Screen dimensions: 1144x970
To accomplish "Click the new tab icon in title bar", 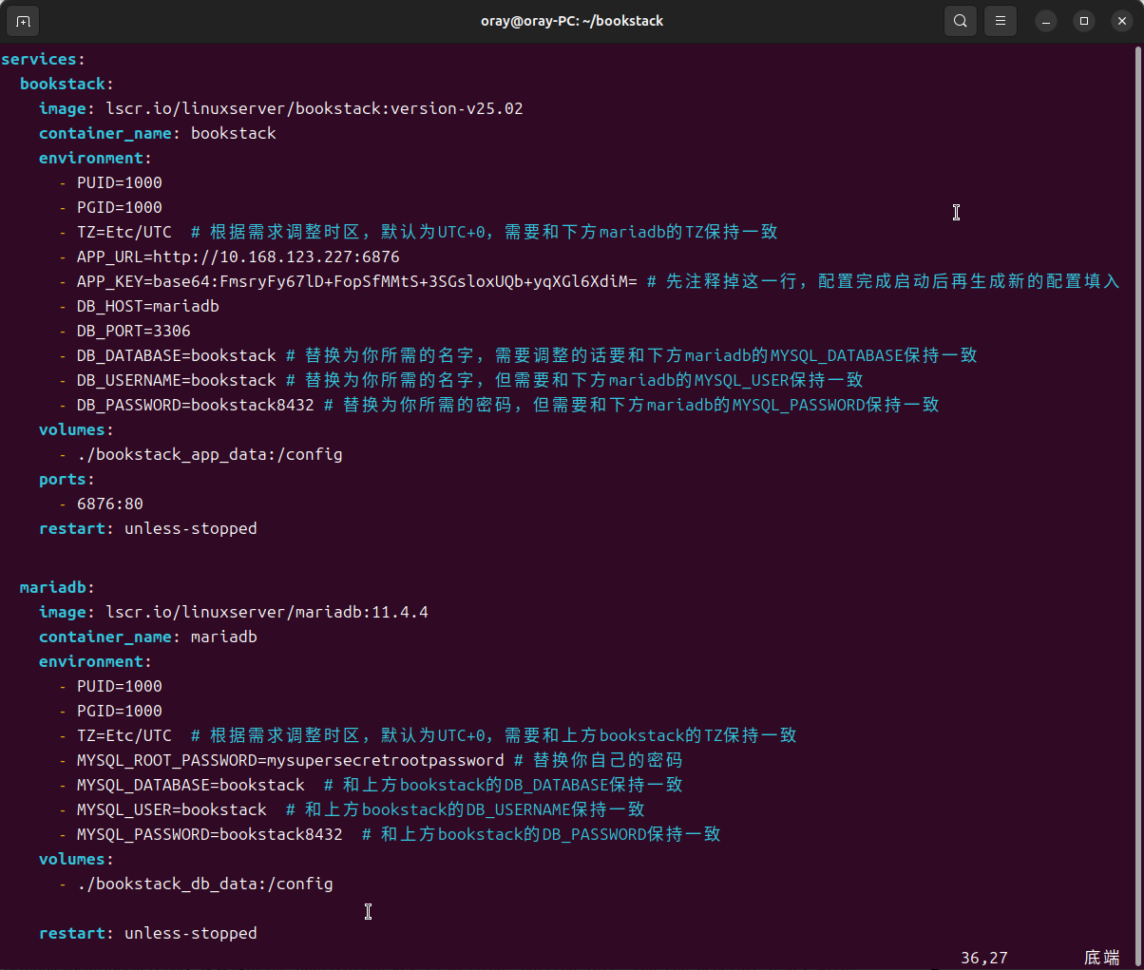I will click(23, 21).
